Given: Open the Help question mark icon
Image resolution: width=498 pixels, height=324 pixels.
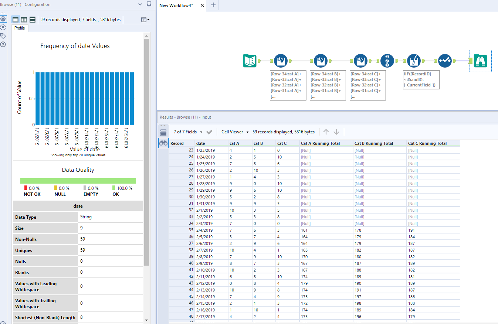Looking at the screenshot, I should click(x=3, y=44).
